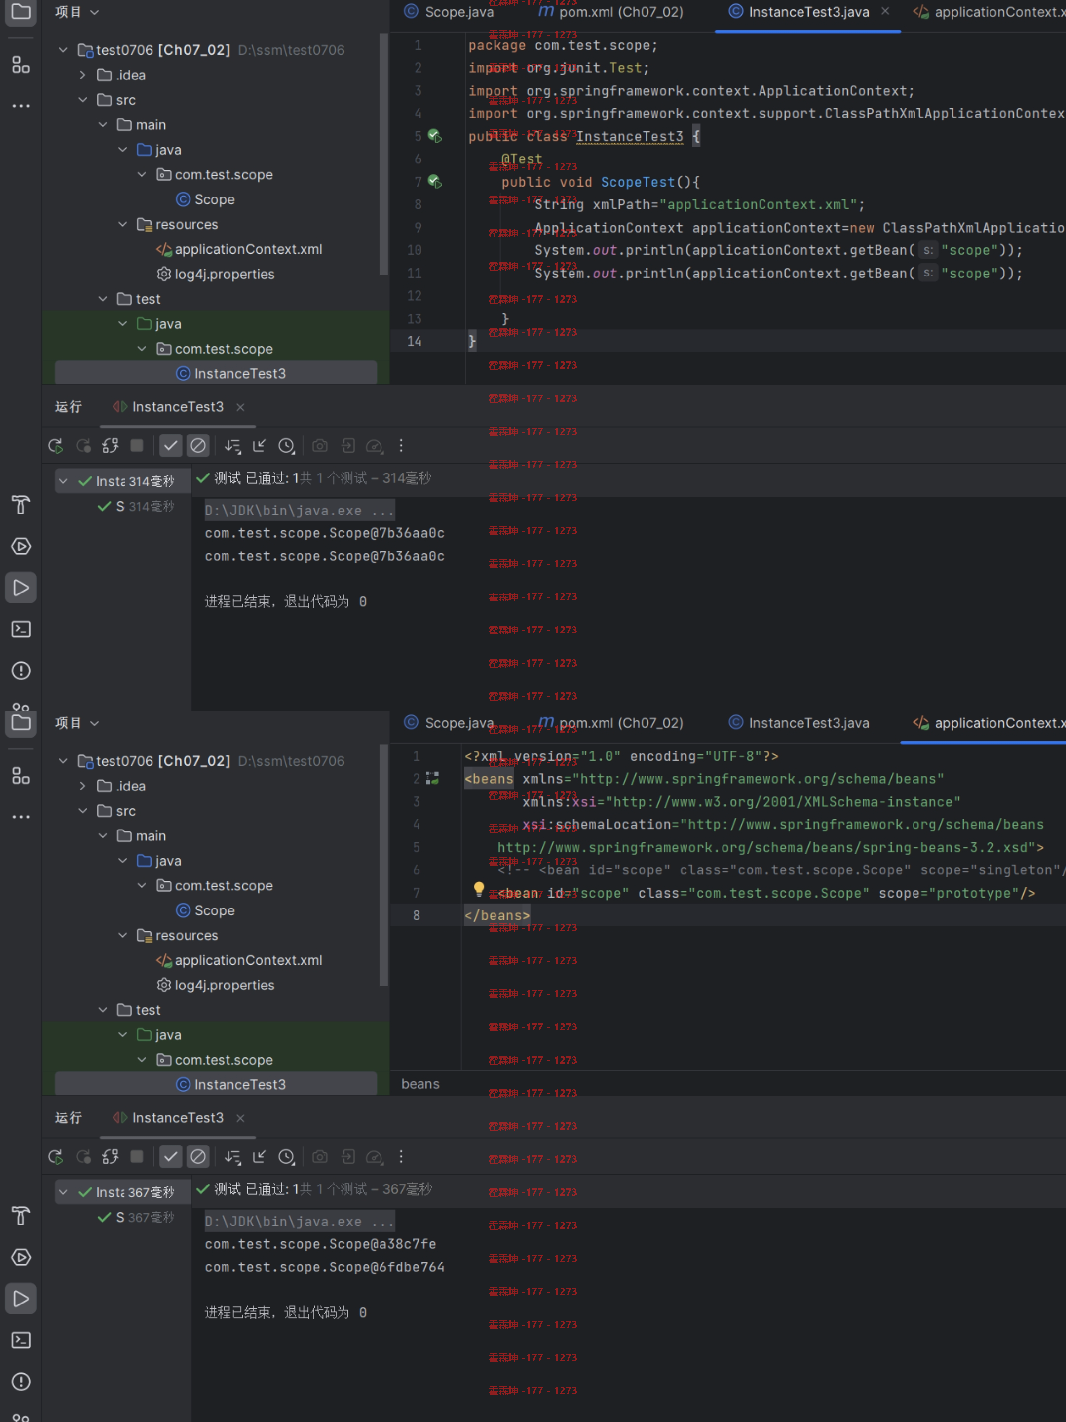Screen dimensions: 1066x1422
Task: Open Problems tool window in upper screenshot sidebar
Action: click(21, 671)
